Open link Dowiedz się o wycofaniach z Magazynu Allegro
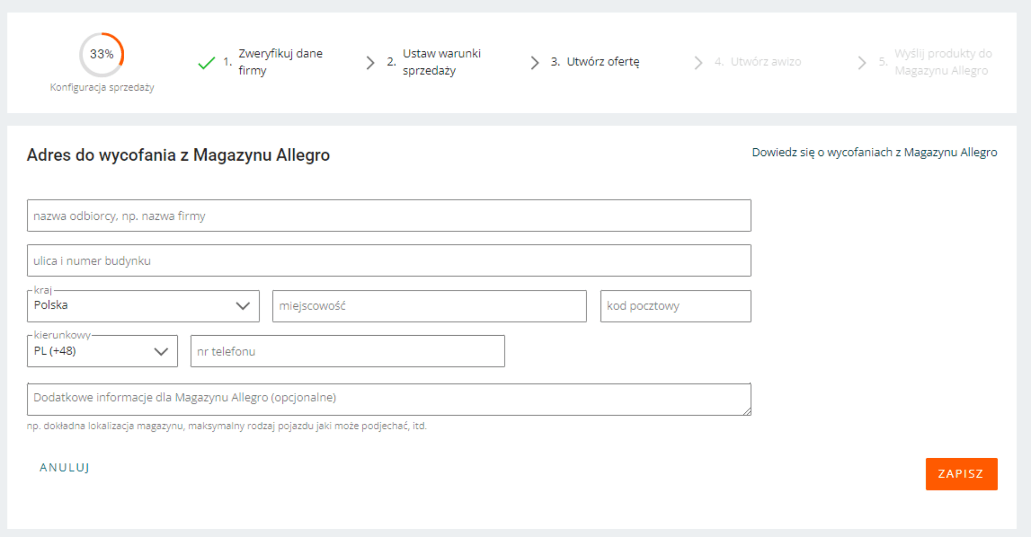The image size is (1031, 537). [874, 152]
